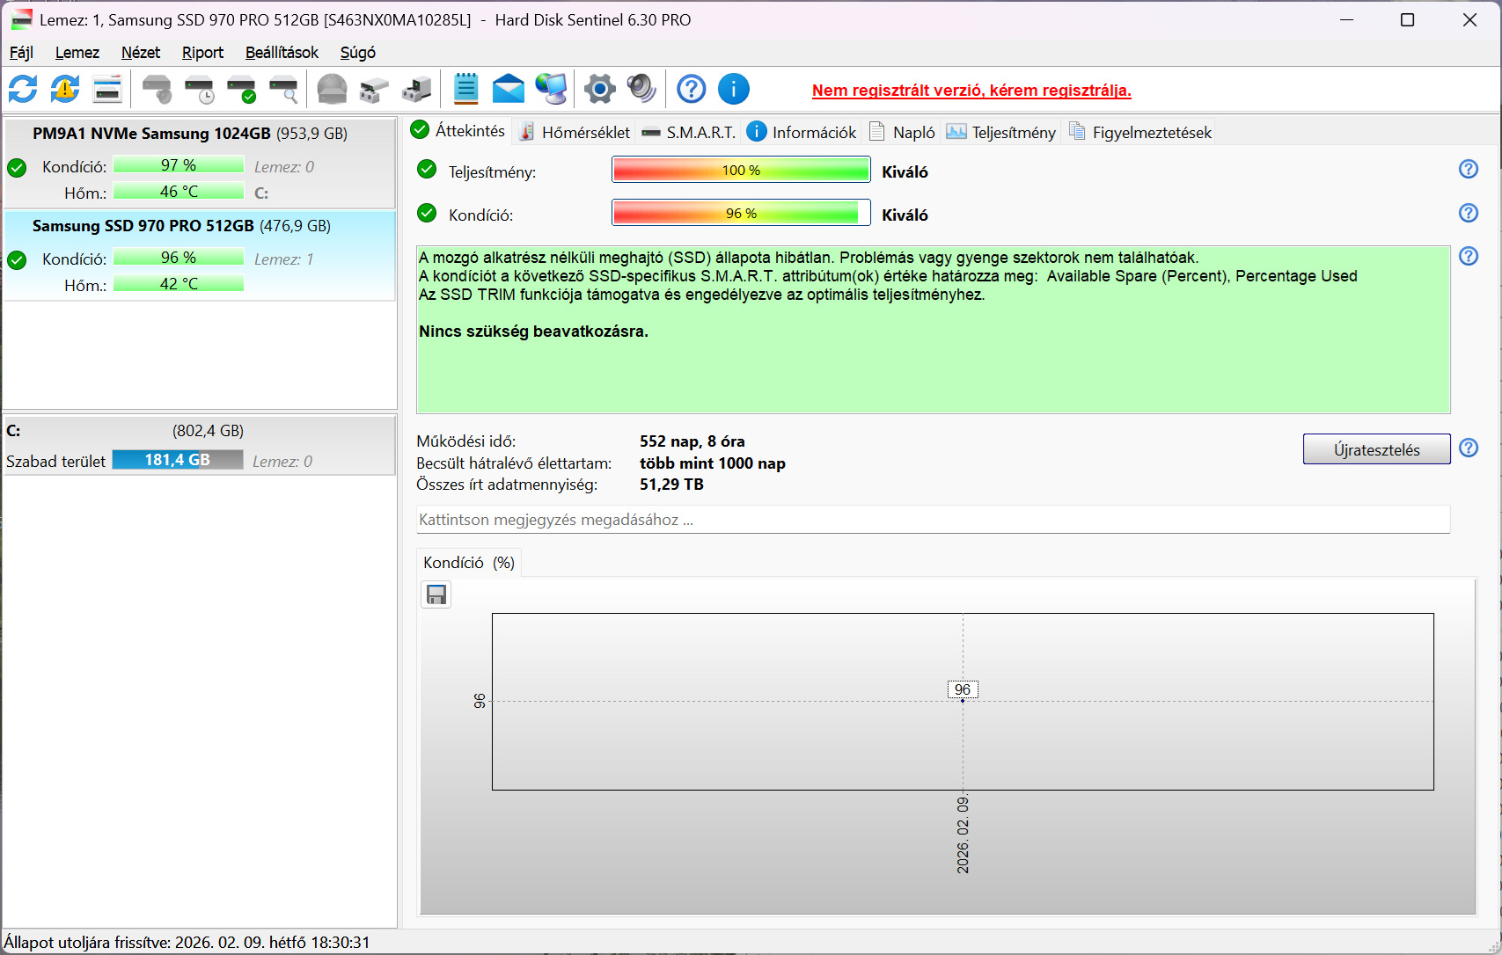1502x955 pixels.
Task: Select the Áttekintés tab
Action: point(458,131)
